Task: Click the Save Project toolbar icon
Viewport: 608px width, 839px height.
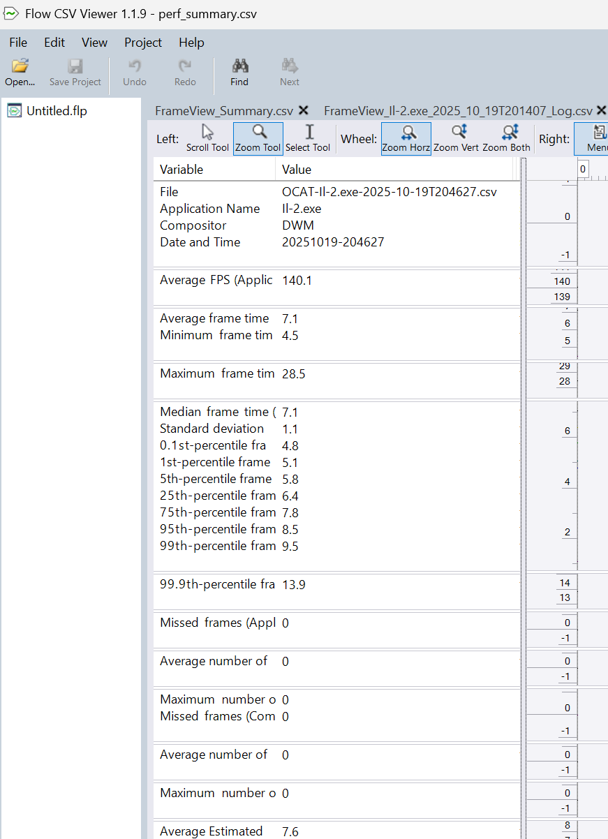Action: [75, 66]
